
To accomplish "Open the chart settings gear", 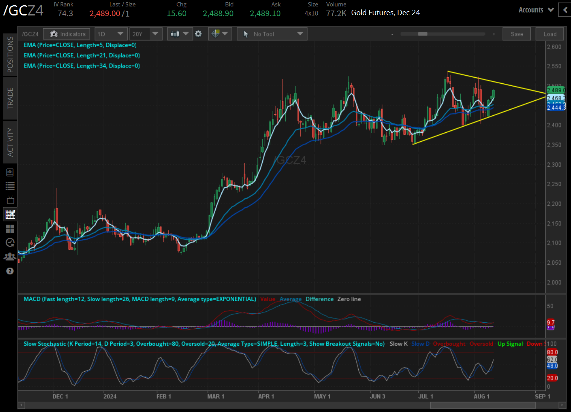I will (x=198, y=34).
